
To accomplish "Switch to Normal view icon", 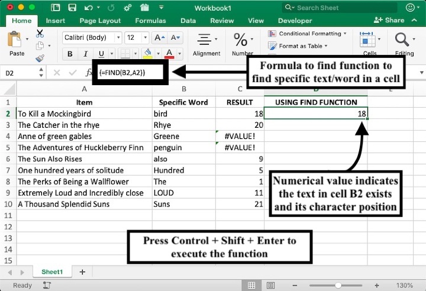I will click(x=251, y=285).
